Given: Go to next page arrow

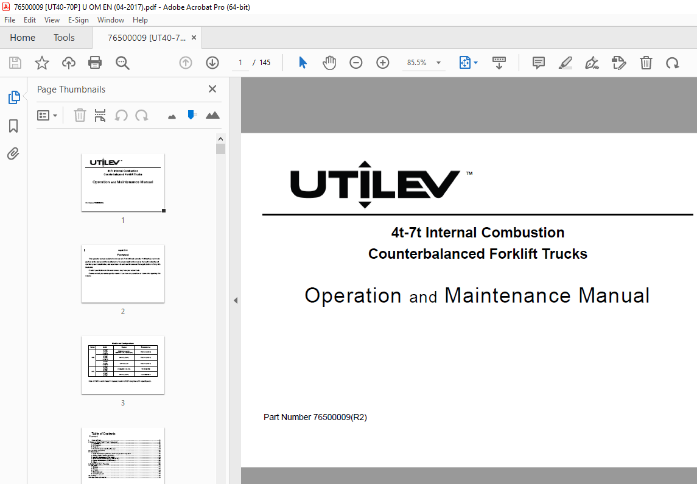Looking at the screenshot, I should (x=212, y=63).
